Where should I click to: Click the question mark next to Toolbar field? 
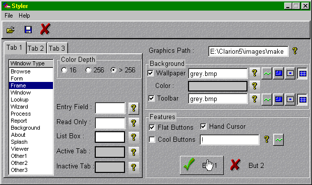point(255,99)
